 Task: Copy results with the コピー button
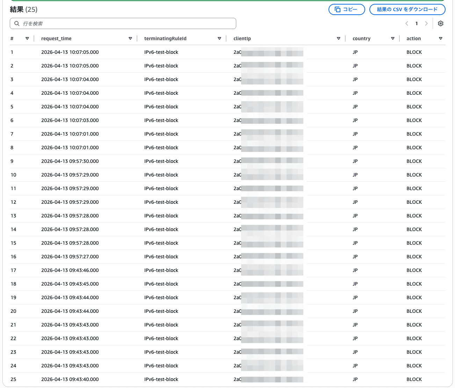tap(347, 9)
